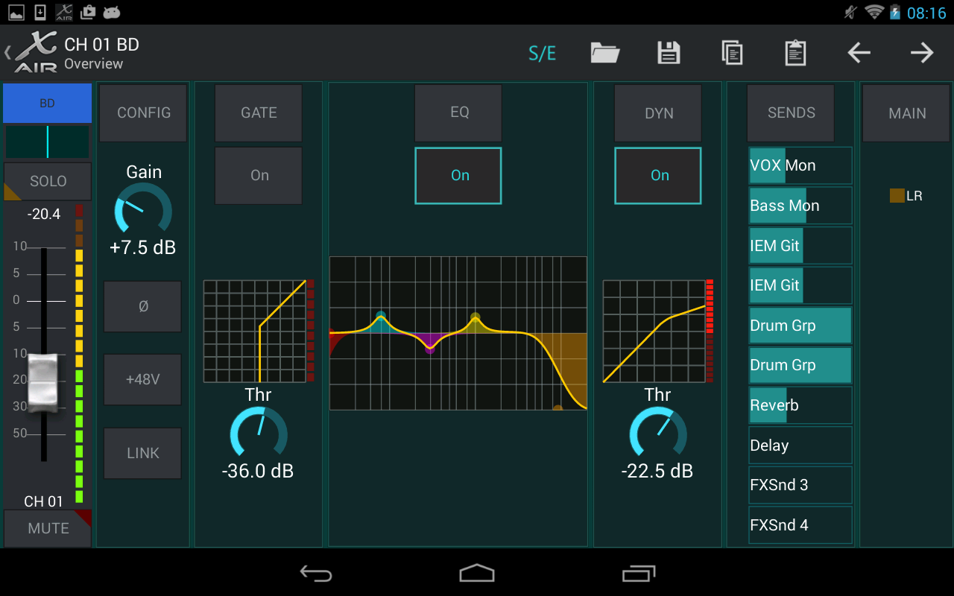Copy channel settings with the copy icon

tap(732, 52)
